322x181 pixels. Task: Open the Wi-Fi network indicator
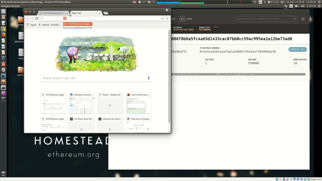[x=255, y=2]
